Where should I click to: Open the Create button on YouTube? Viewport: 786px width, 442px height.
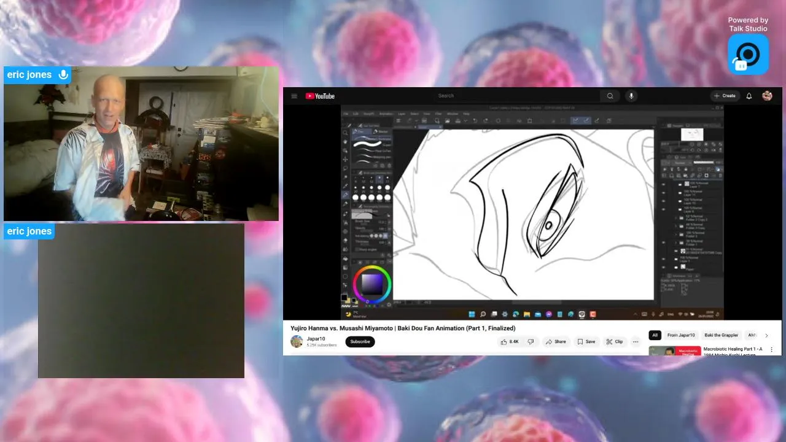725,96
